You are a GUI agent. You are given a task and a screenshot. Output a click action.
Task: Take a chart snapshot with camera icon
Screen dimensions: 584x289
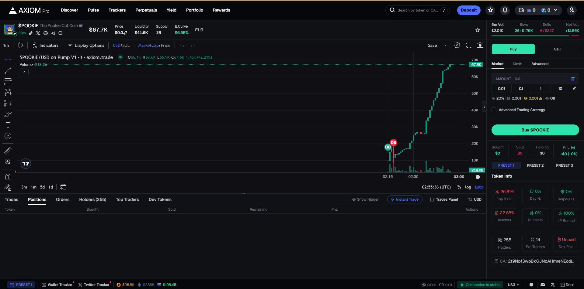(480, 45)
